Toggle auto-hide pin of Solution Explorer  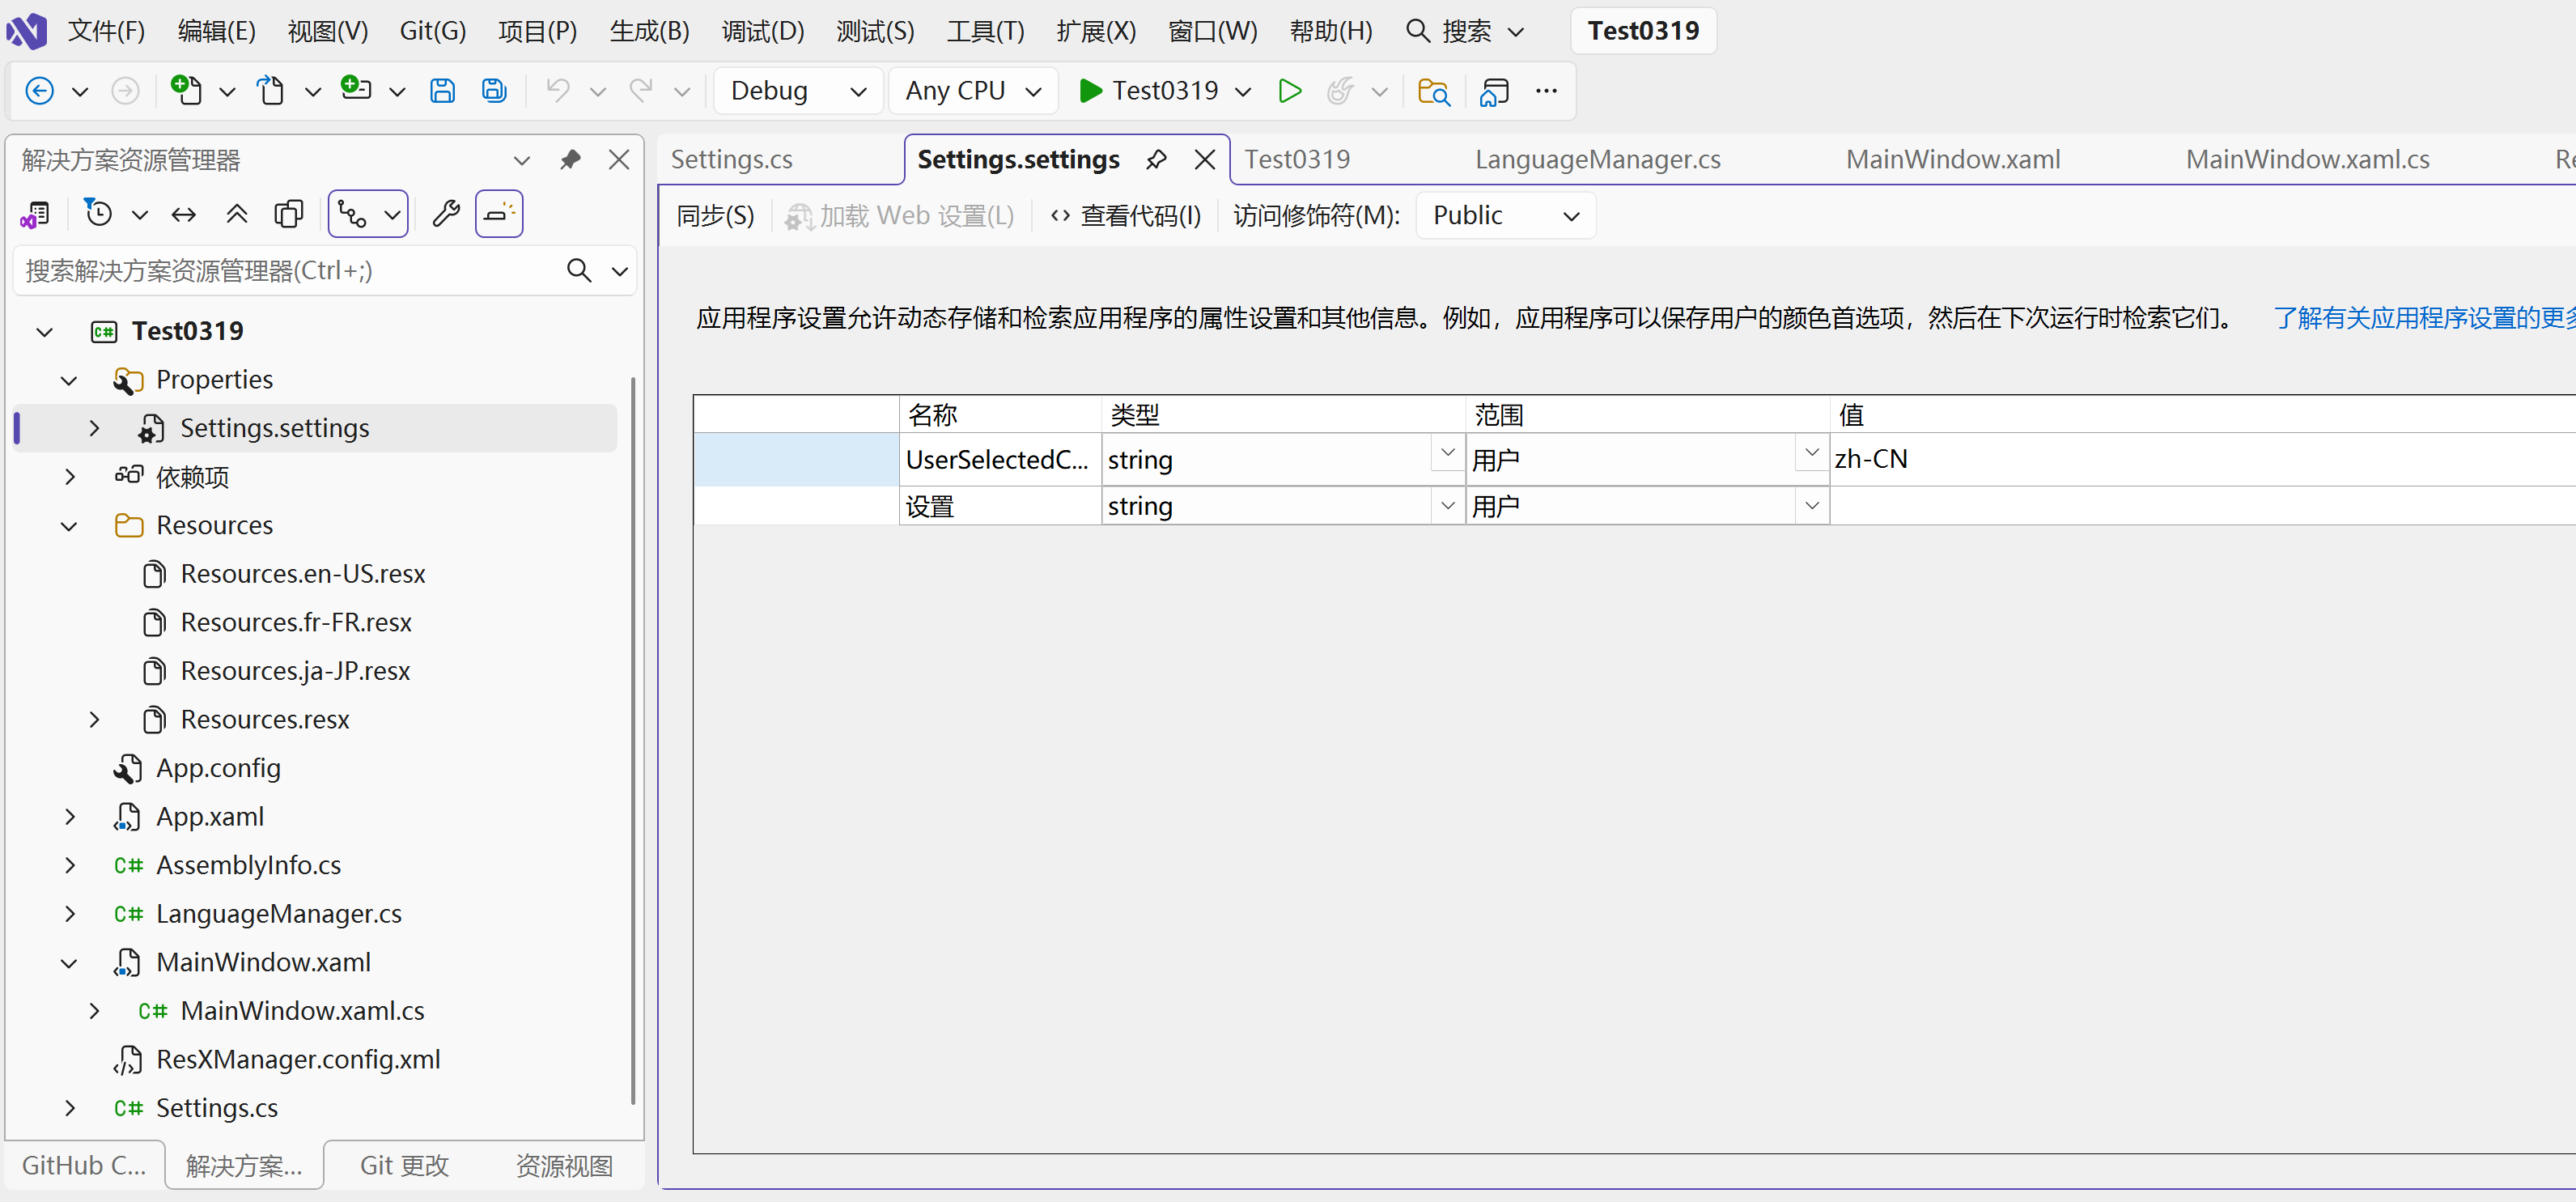click(x=570, y=160)
